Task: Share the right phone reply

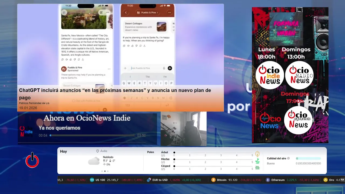Action: click(x=144, y=46)
